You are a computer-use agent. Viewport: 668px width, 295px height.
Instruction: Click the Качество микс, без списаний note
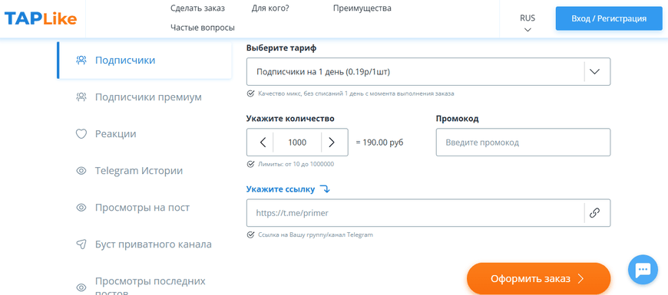355,93
